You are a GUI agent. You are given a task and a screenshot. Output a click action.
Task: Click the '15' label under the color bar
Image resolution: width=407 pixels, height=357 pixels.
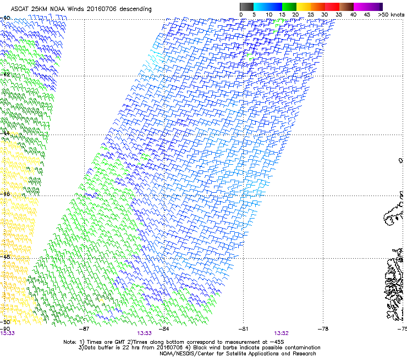pos(282,15)
